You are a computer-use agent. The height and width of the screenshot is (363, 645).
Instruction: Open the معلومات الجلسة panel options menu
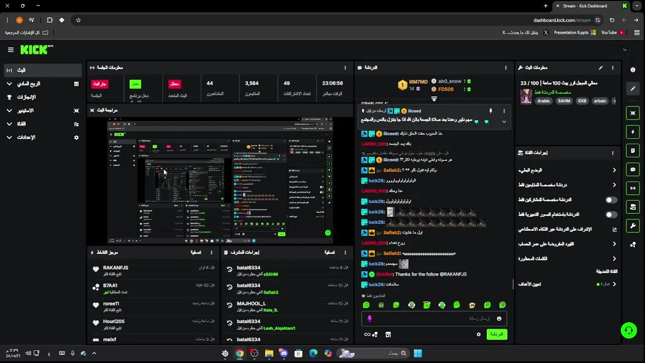coord(345,68)
